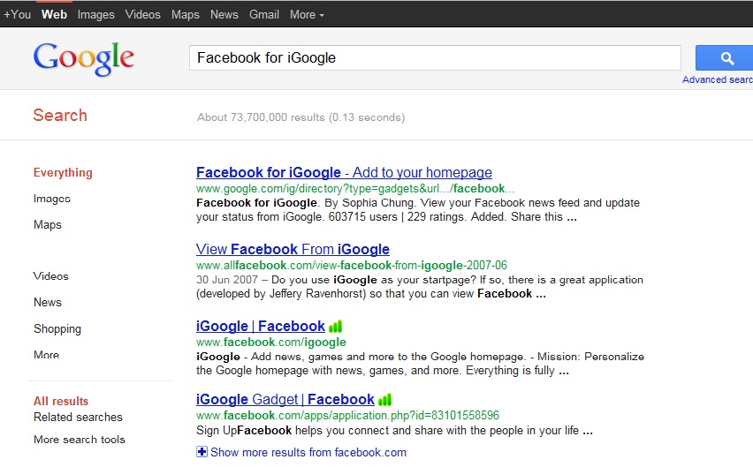Select Videos in the top navigation bar

[x=142, y=15]
